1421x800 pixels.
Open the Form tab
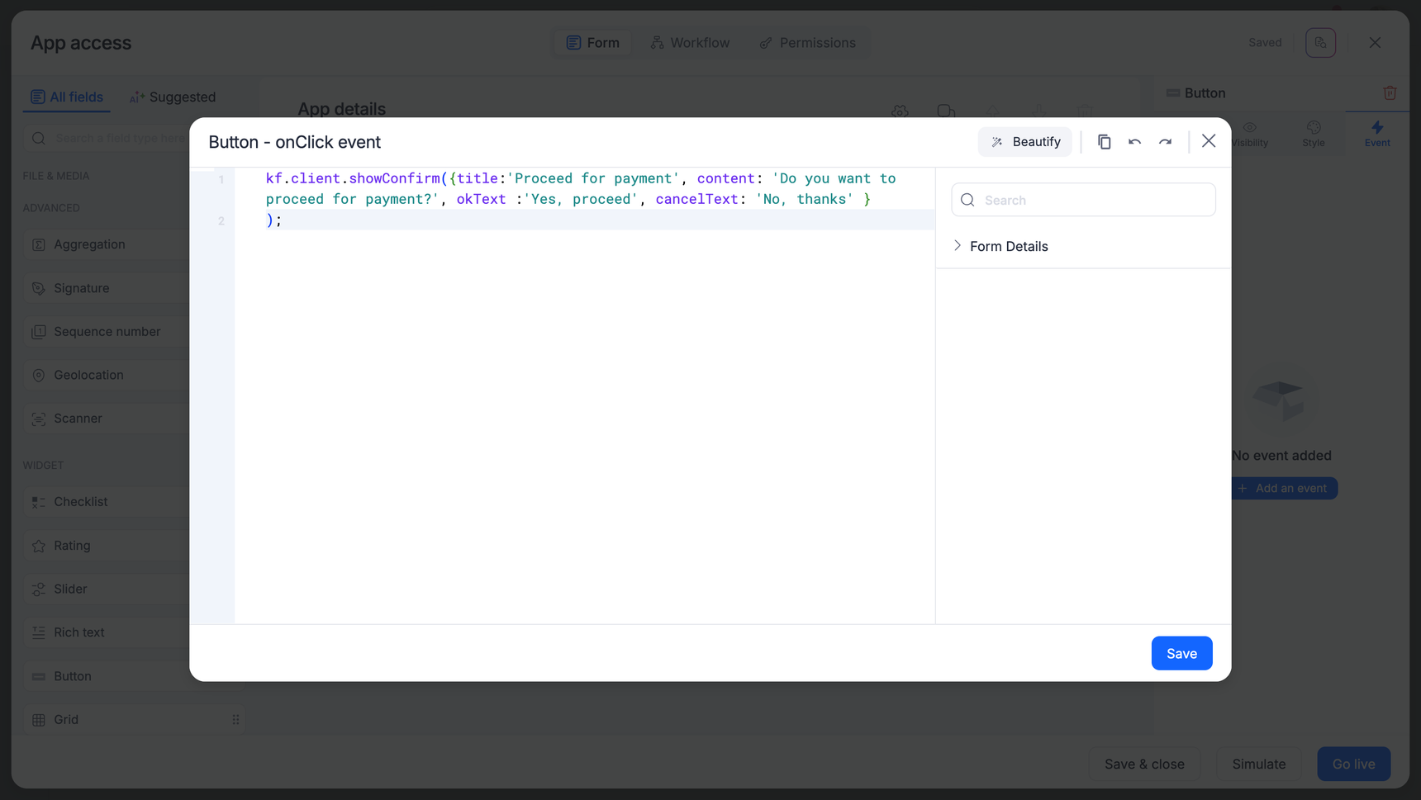pyautogui.click(x=592, y=43)
